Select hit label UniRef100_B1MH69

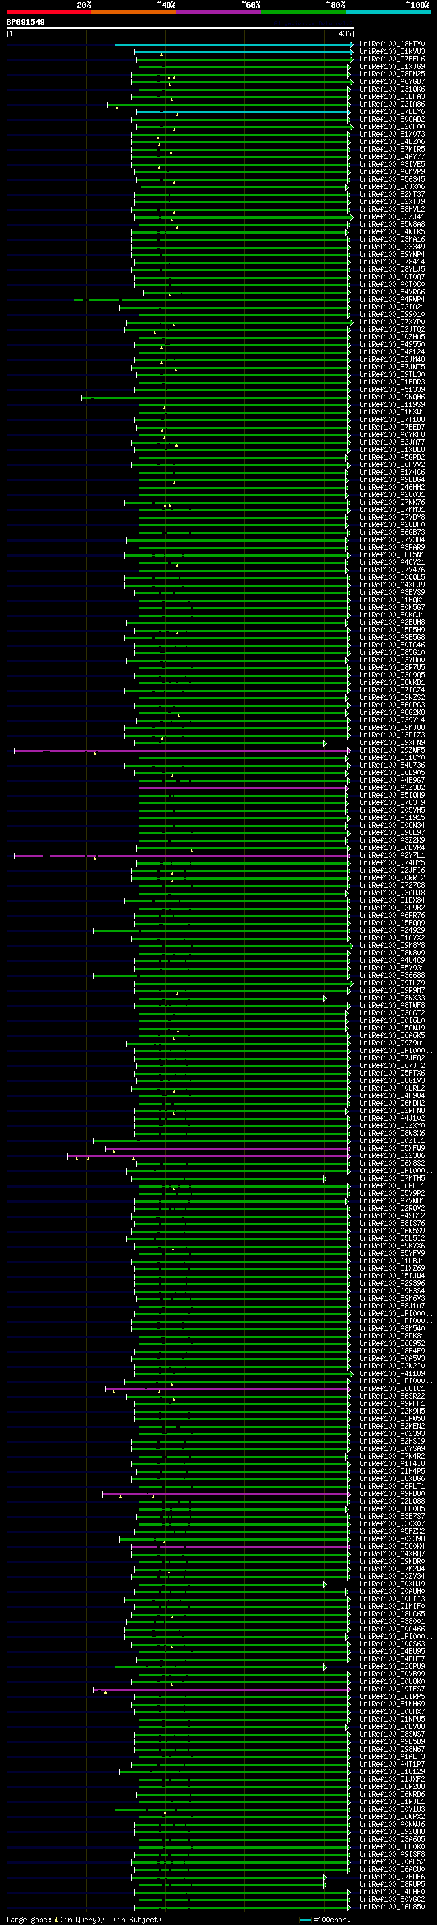point(391,1704)
